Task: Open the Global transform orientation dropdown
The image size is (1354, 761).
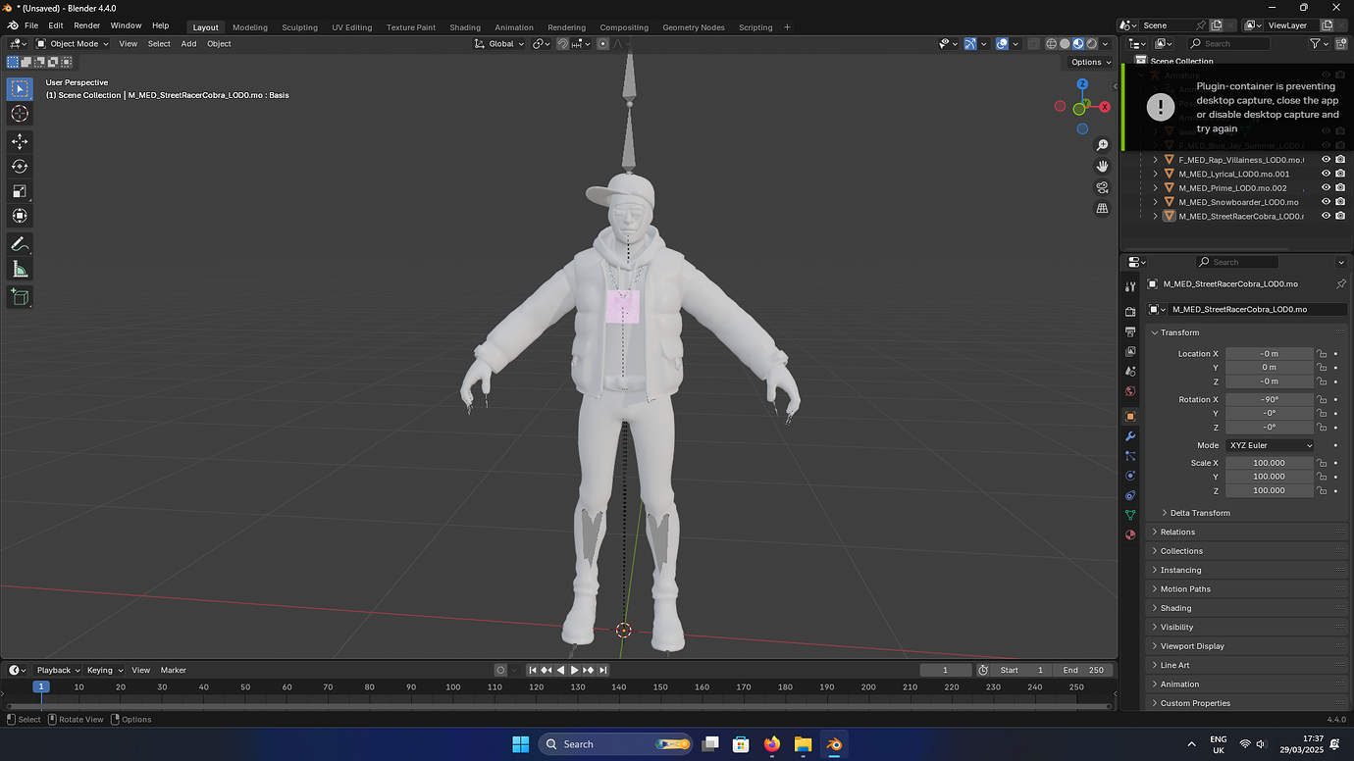Action: (x=499, y=44)
